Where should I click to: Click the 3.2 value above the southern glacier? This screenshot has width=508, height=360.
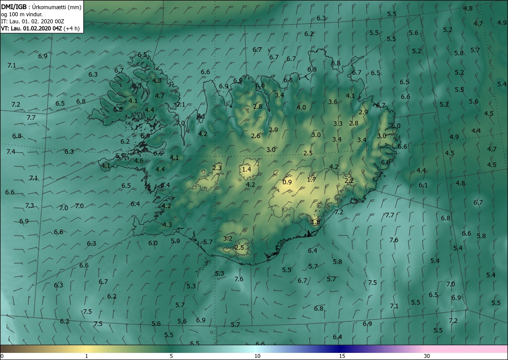(228, 239)
